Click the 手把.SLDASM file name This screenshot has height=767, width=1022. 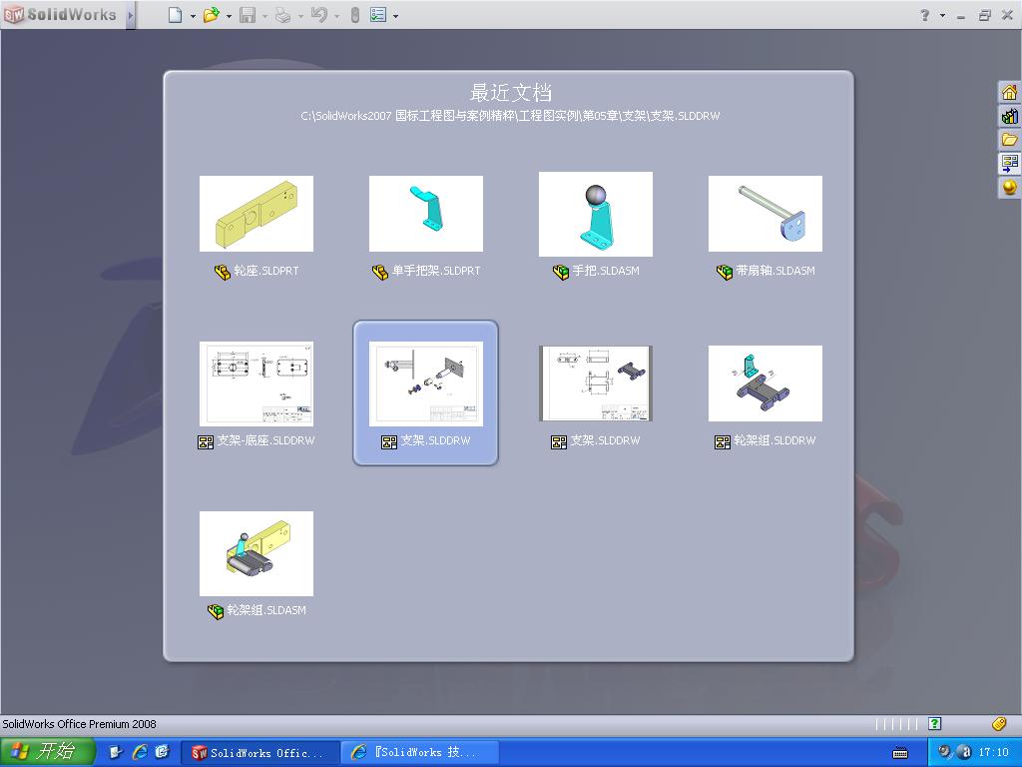point(606,271)
